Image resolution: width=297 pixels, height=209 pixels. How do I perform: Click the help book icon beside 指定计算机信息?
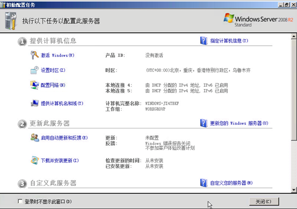coord(204,40)
